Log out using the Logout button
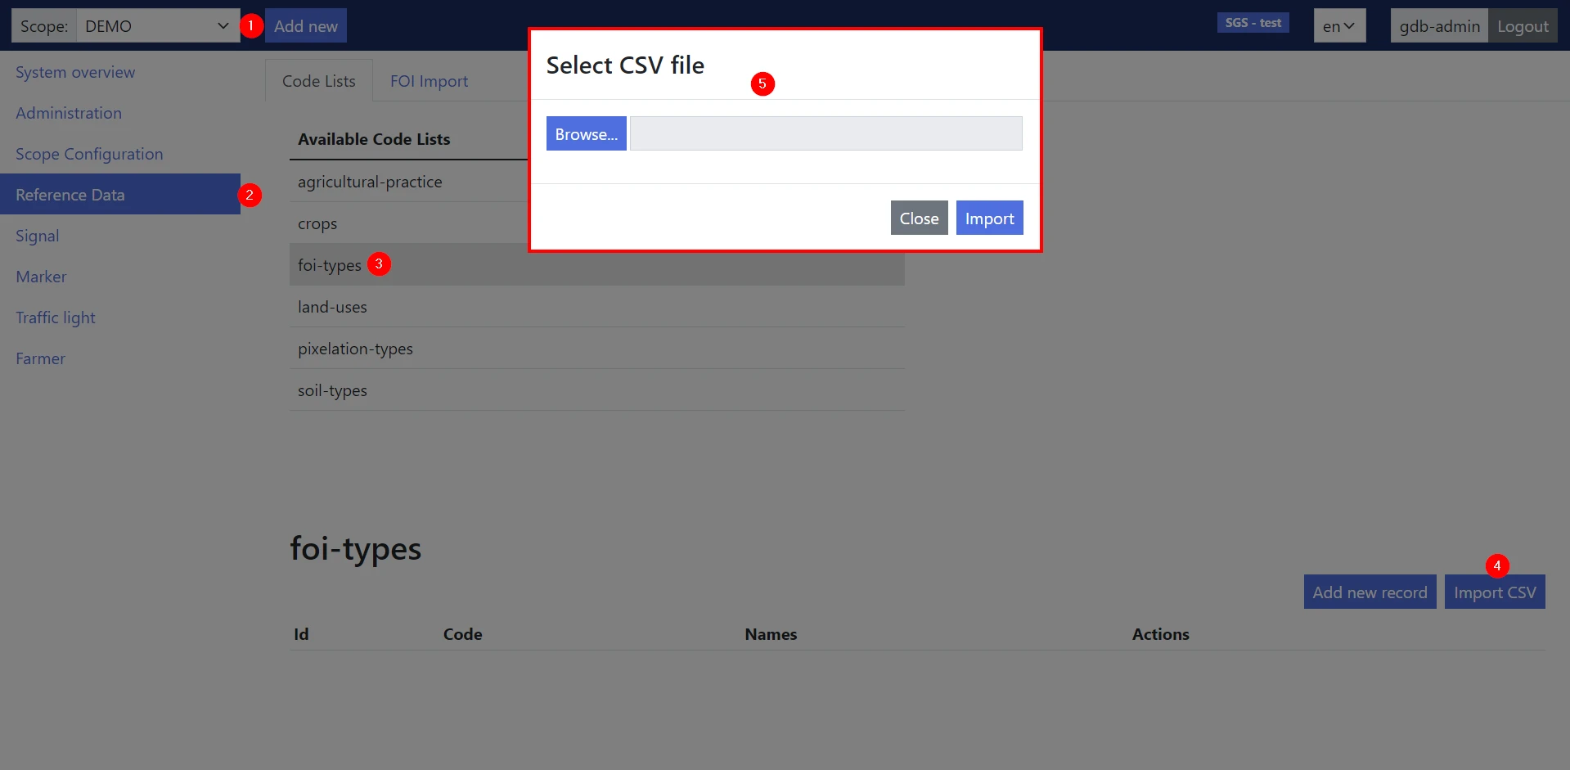The image size is (1570, 770). [x=1522, y=26]
